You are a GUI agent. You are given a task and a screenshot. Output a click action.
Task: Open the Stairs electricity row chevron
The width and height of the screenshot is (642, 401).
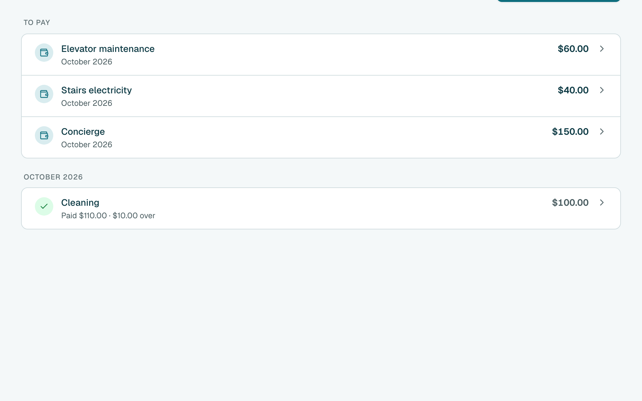coord(602,90)
